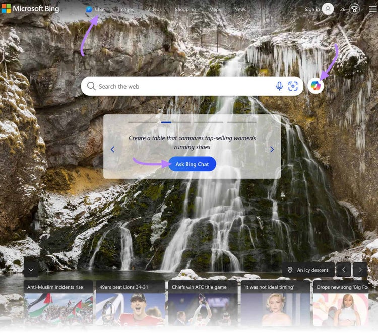
Task: Open Maps from the navigation bar
Action: pos(215,9)
